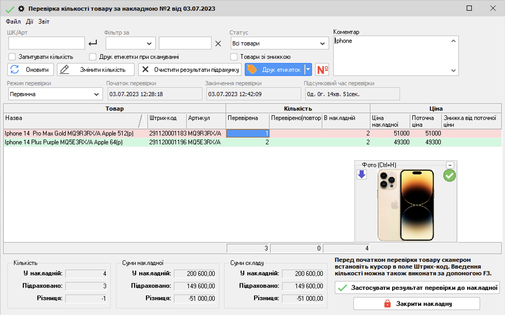Screen dimensions: 505x315
Task: Click the ШК/Арт barcode input field
Action: coord(47,43)
